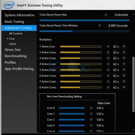135x135 pixels.
Task: Show info for 4 Active Cores multiplier
Action: tap(108, 64)
